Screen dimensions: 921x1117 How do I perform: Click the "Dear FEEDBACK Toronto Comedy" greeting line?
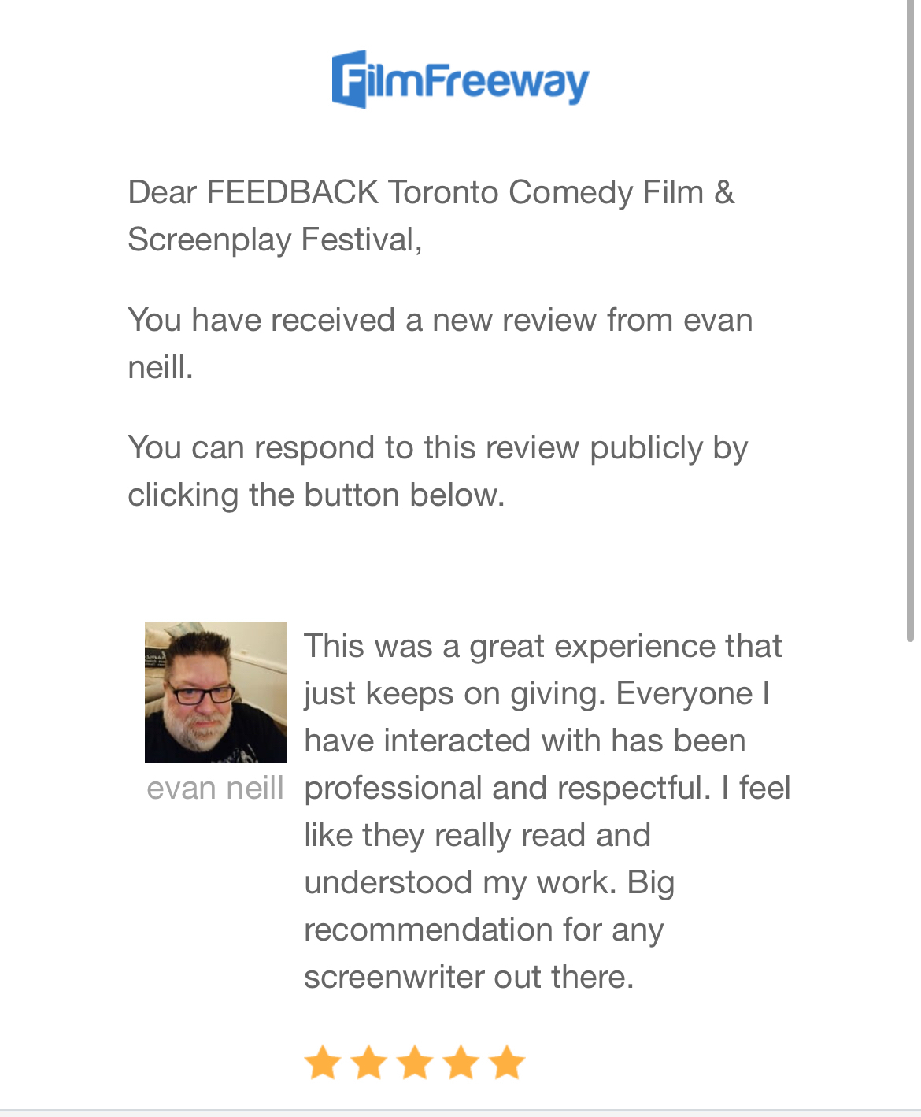(x=431, y=192)
